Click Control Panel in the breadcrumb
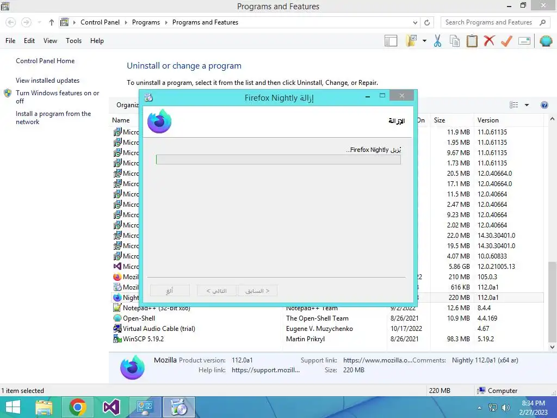The height and width of the screenshot is (418, 557). coord(100,22)
